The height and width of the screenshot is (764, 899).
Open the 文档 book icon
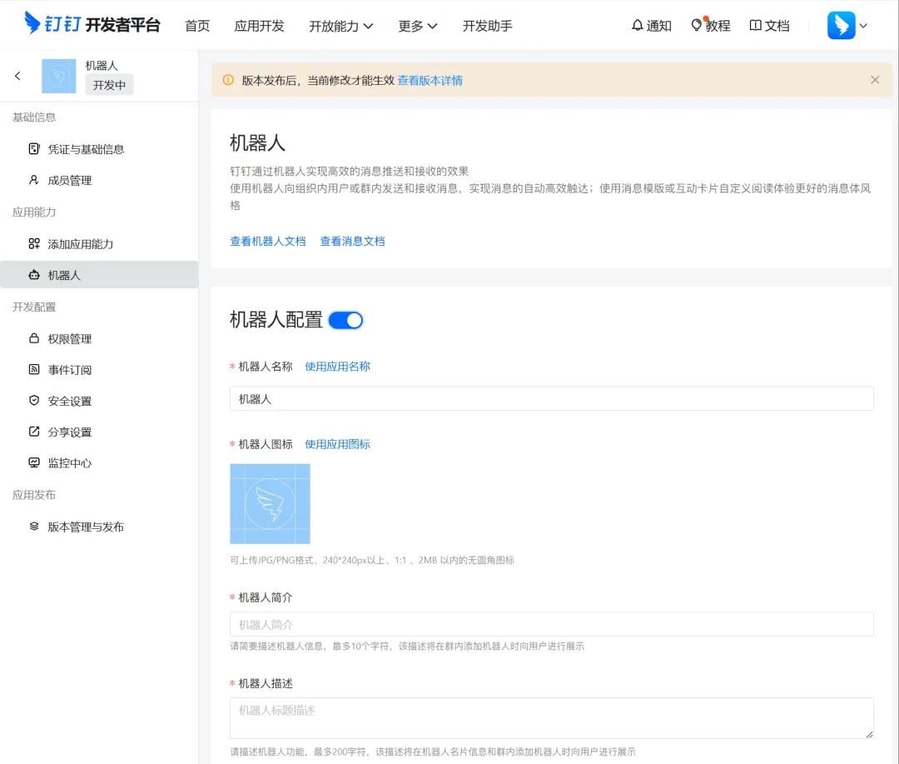coord(755,25)
